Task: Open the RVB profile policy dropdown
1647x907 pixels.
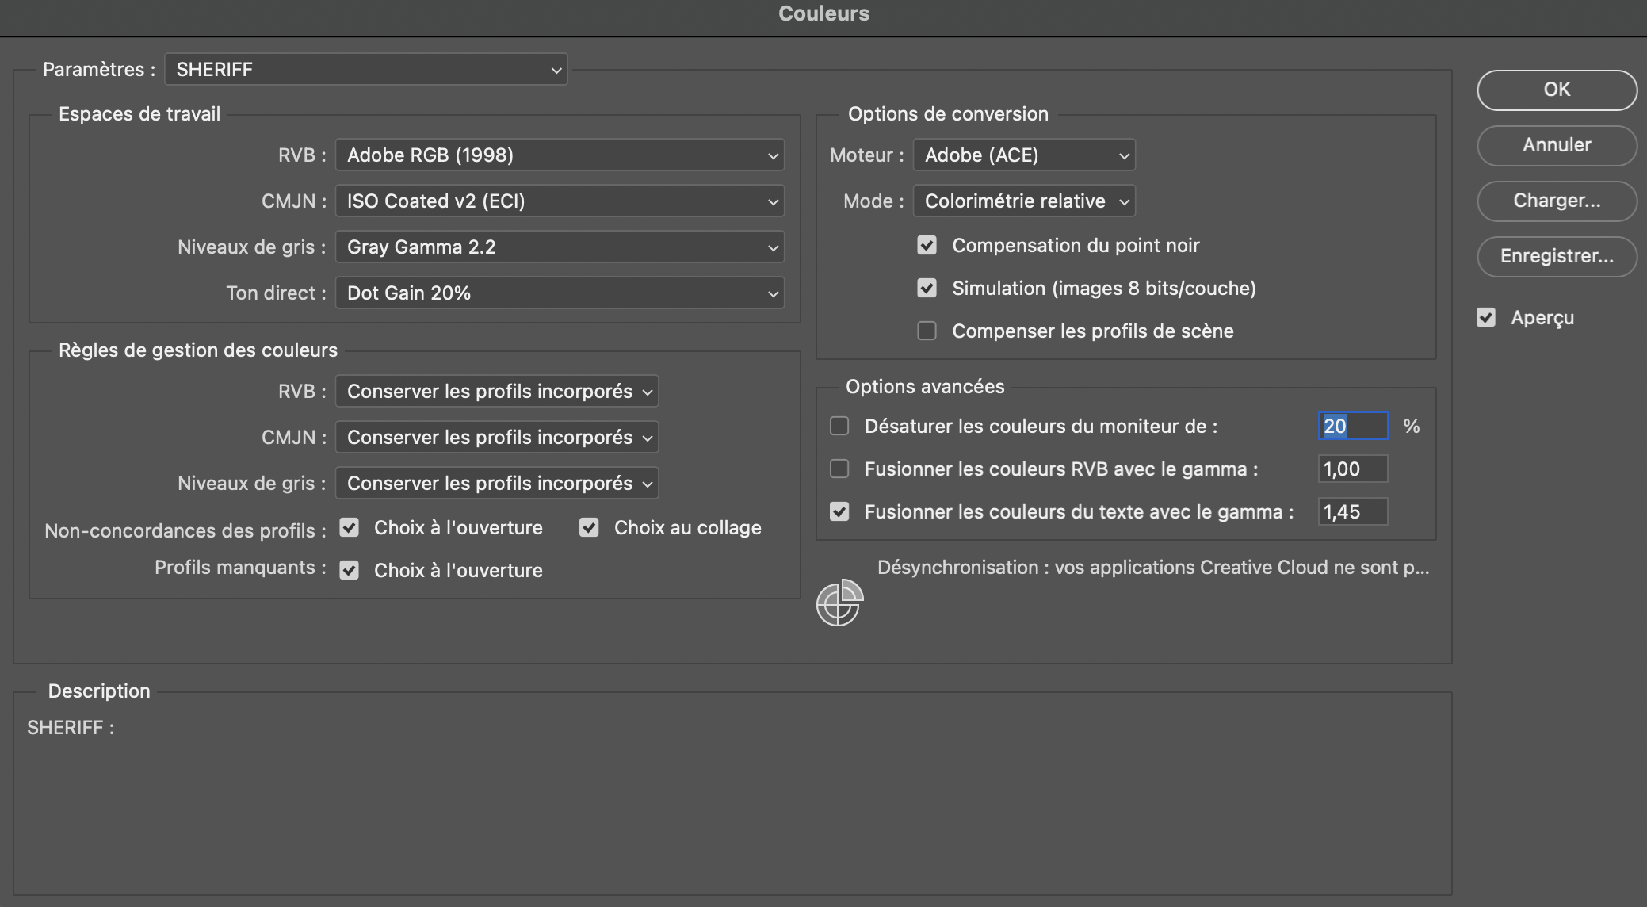Action: point(496,391)
